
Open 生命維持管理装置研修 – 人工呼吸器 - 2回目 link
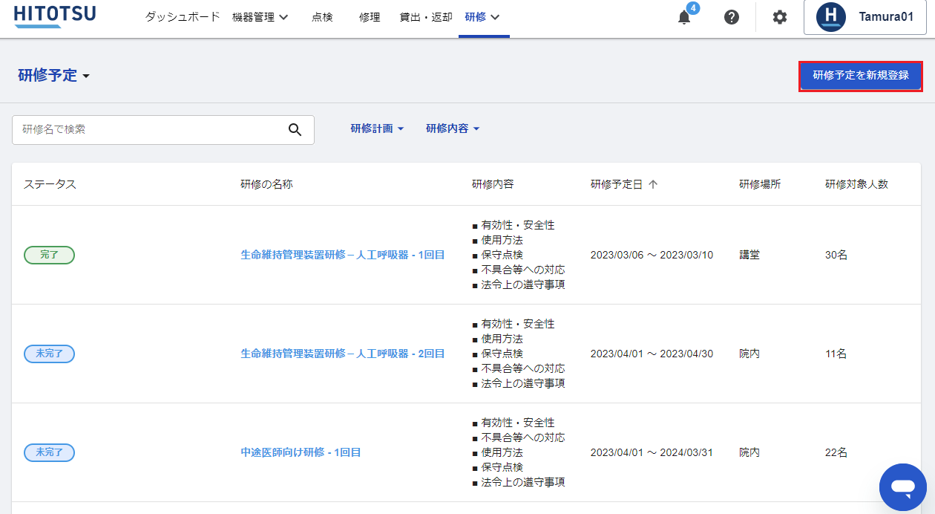(343, 354)
